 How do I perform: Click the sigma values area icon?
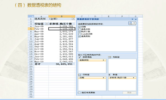coord(110,75)
